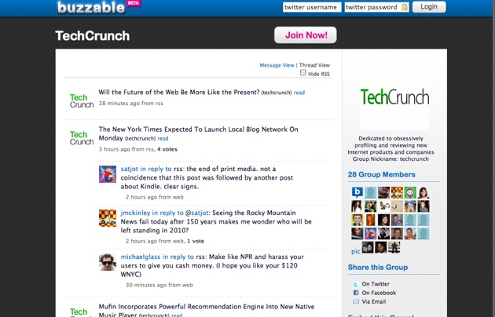Click the blue 'b' group member avatar

coord(357,192)
